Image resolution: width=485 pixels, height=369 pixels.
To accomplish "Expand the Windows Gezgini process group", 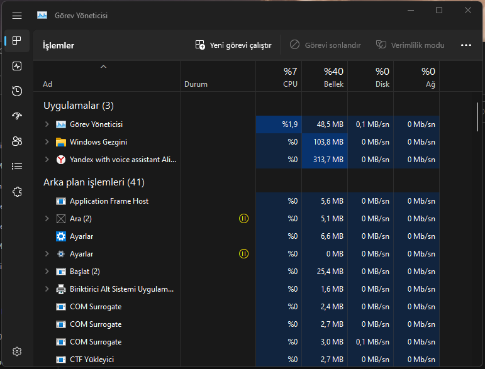I will [47, 142].
